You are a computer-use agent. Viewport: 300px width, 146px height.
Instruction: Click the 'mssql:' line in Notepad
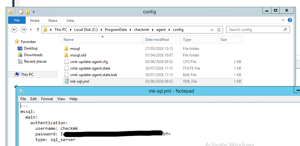coord(28,111)
